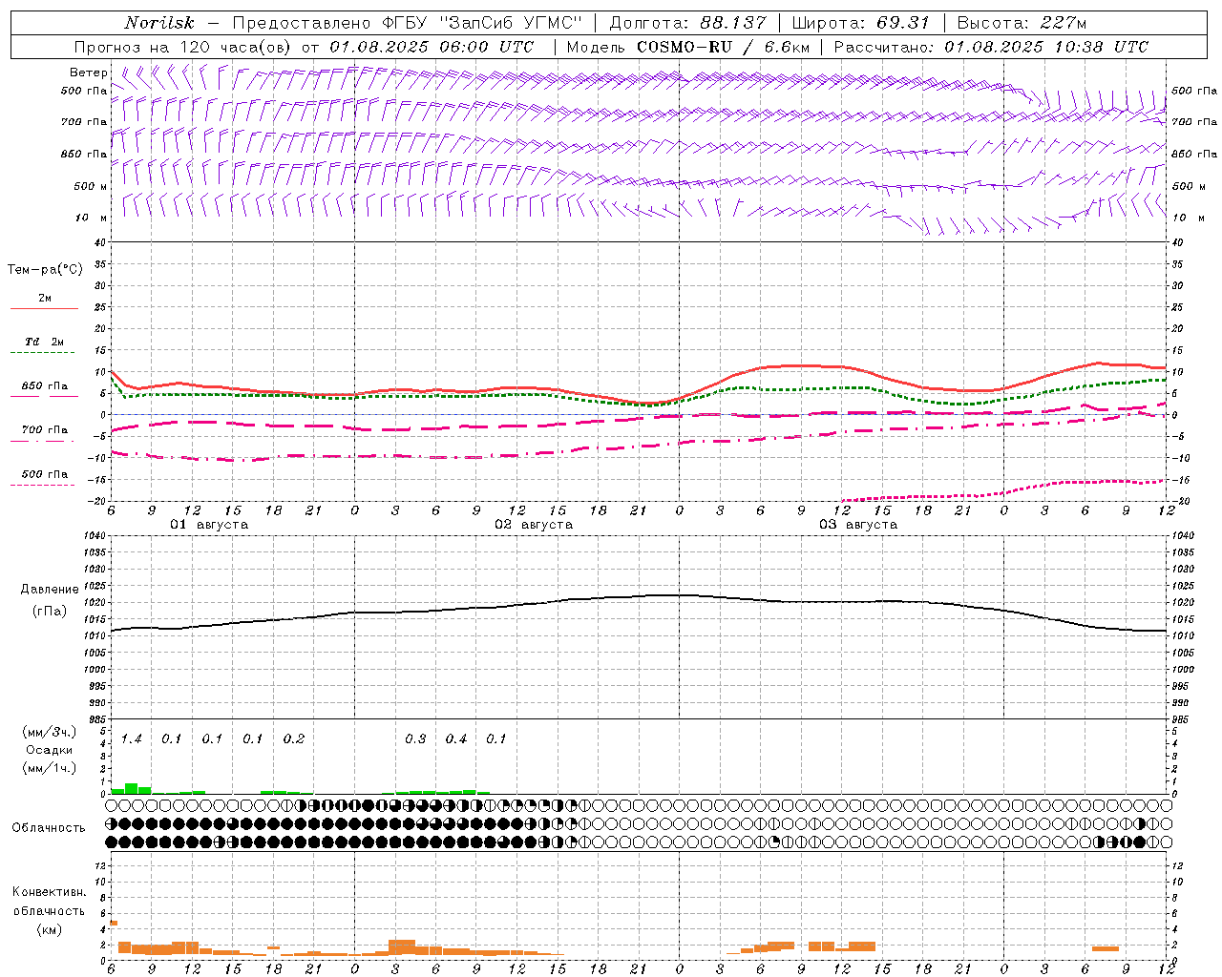Click the "Конвективн." convective cloud label
The width and height of the screenshot is (1222, 977).
click(x=49, y=892)
